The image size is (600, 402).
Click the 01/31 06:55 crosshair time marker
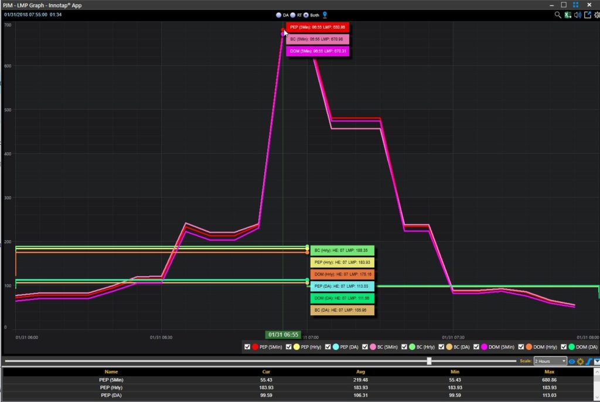click(283, 335)
